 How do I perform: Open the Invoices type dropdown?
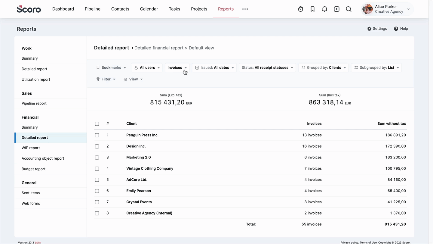pyautogui.click(x=177, y=67)
